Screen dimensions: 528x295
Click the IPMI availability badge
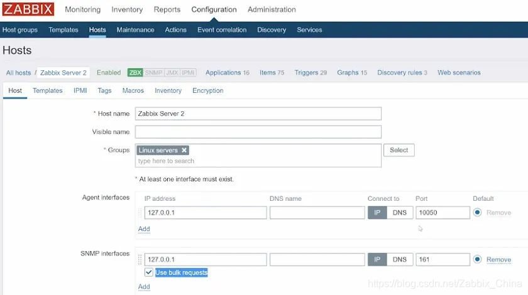[x=188, y=73]
